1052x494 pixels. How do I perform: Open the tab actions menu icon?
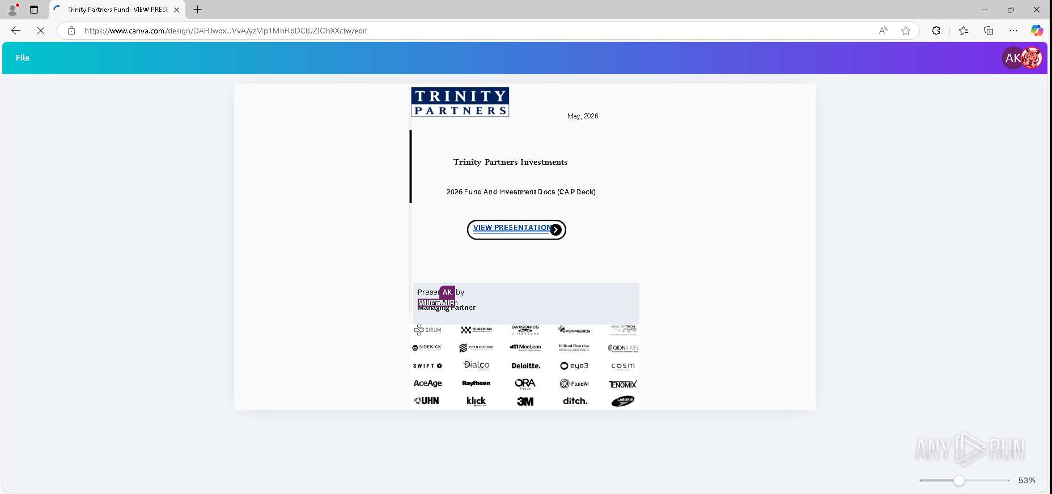coord(34,10)
